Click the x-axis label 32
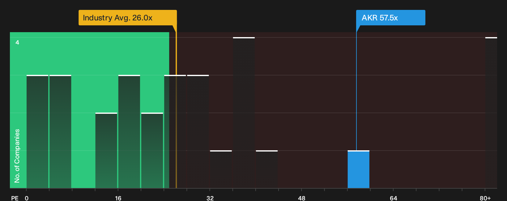The width and height of the screenshot is (507, 201). coord(210,198)
